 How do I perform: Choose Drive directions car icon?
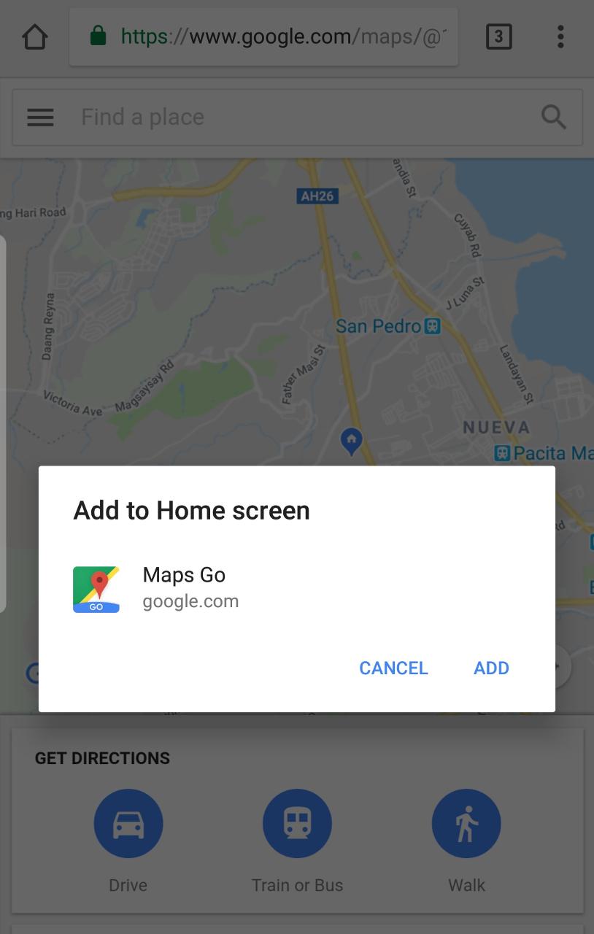(x=128, y=824)
